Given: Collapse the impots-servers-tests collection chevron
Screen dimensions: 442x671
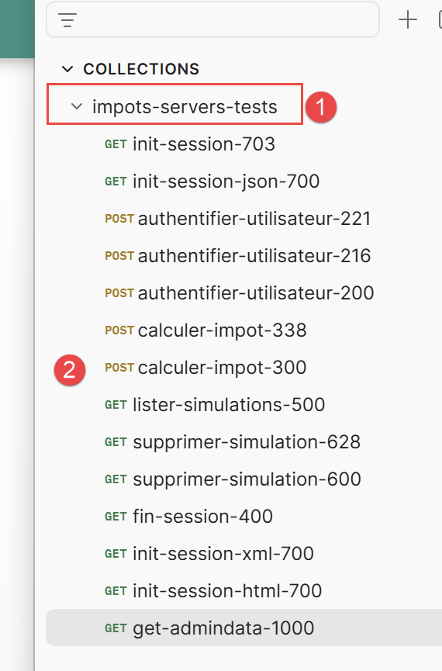Looking at the screenshot, I should 77,106.
